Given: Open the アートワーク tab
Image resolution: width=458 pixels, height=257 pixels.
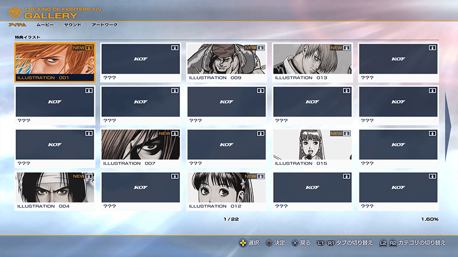Looking at the screenshot, I should tap(105, 25).
